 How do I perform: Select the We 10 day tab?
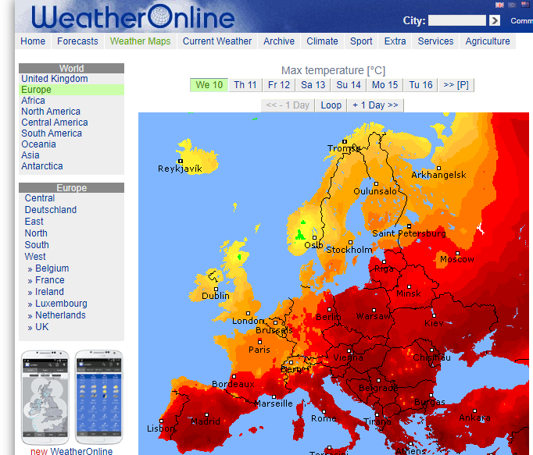(209, 85)
